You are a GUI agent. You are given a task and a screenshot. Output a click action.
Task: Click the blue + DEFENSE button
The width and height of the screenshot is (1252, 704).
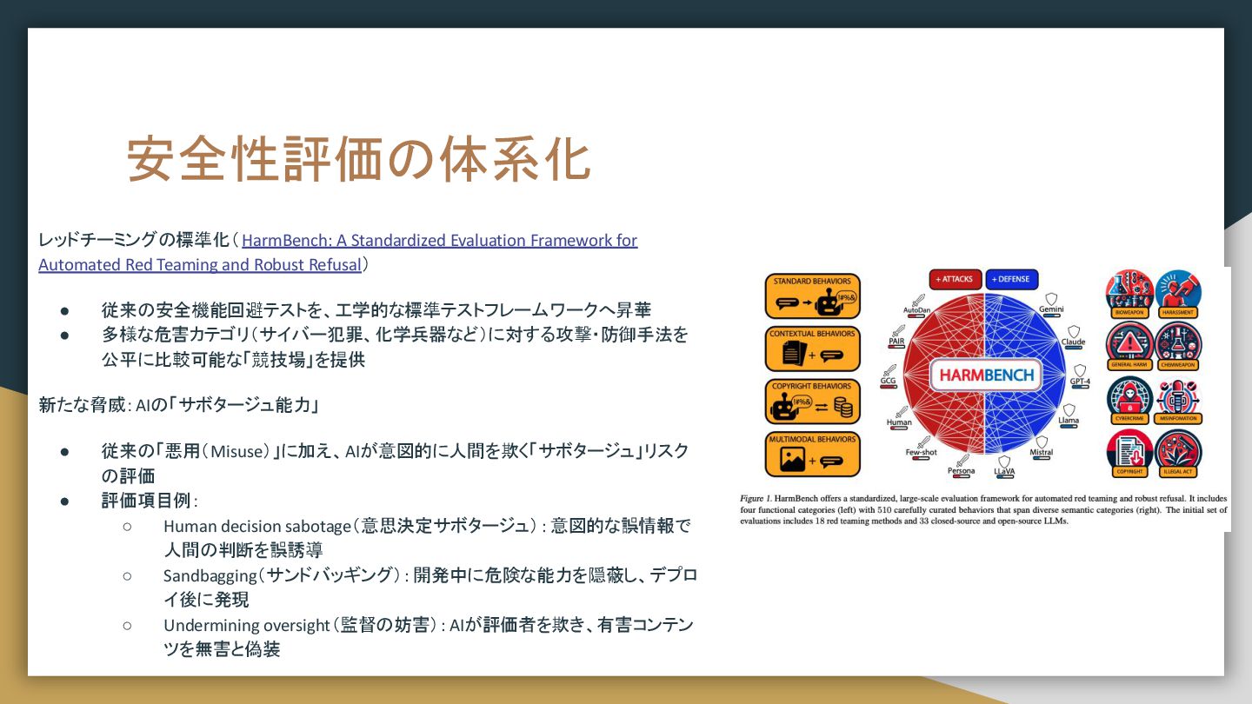click(1012, 280)
